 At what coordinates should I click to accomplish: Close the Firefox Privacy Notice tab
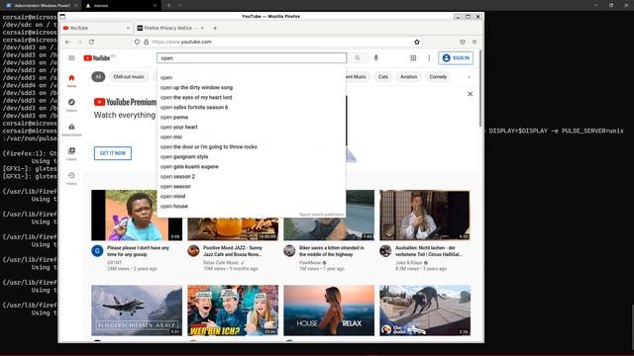click(202, 29)
